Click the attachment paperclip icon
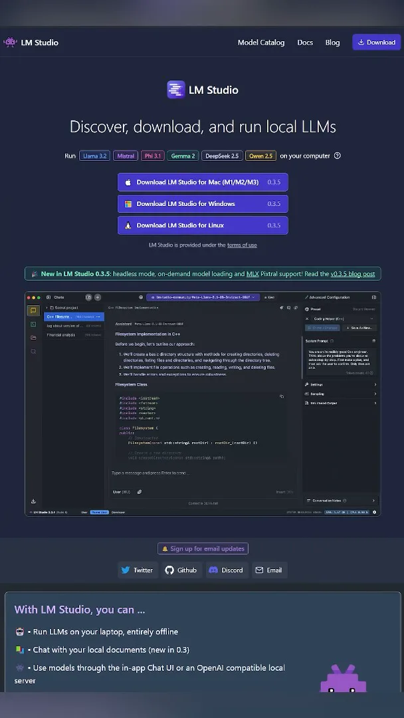This screenshot has width=404, height=718. (140, 492)
